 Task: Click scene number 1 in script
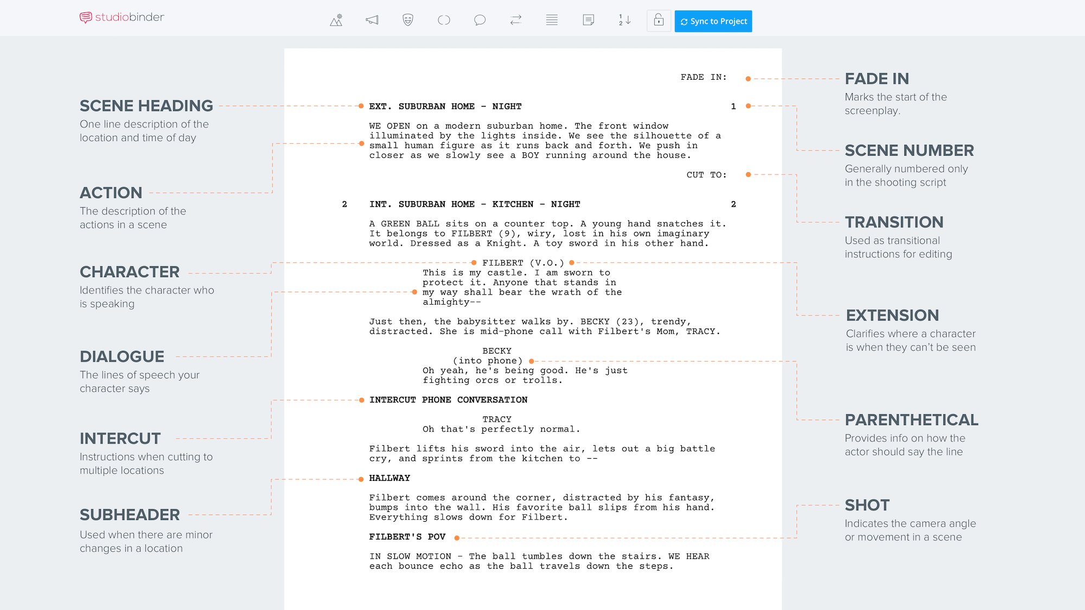(733, 105)
